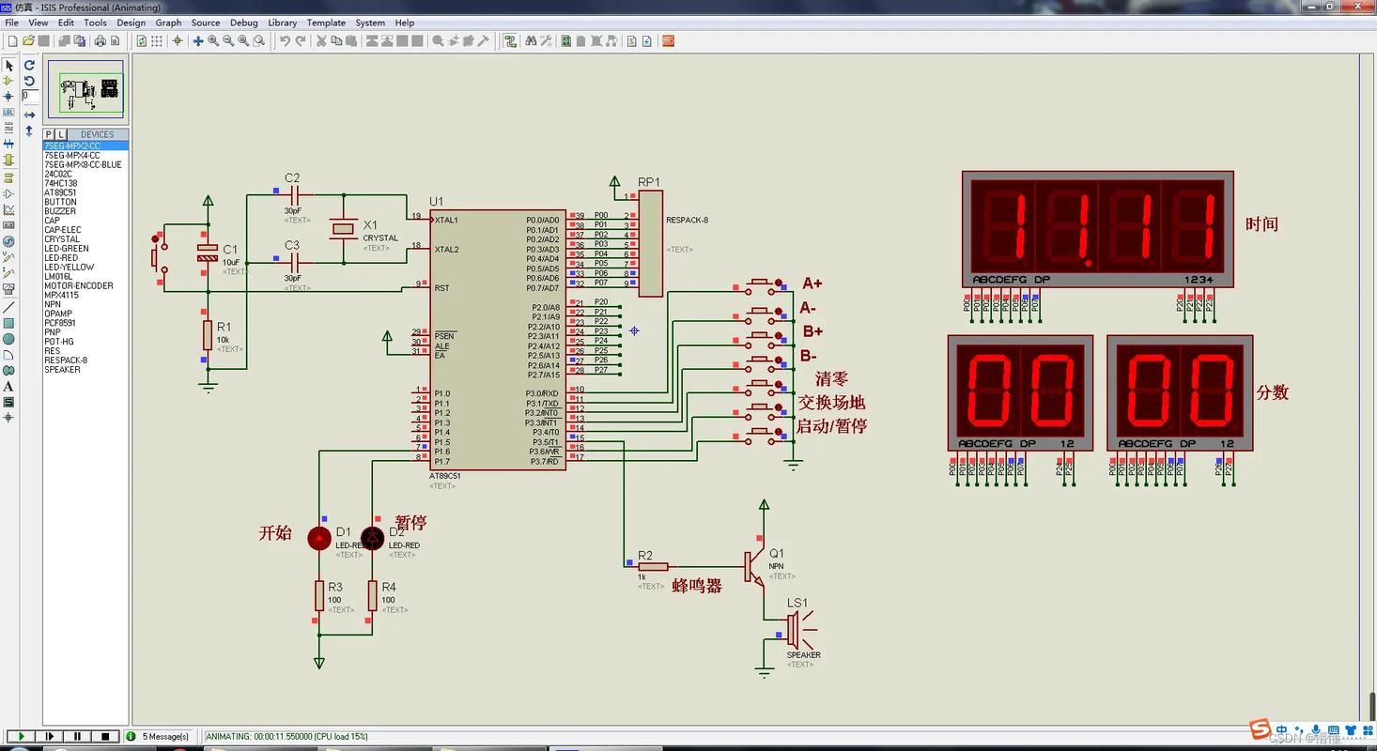
Task: Select the Generator mode tool
Action: [8, 241]
